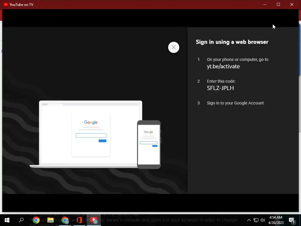Switch to second Chrome profile taskbar icon

(x=65, y=220)
